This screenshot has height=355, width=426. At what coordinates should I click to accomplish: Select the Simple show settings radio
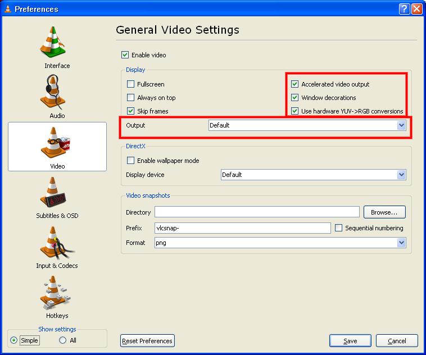(x=13, y=340)
